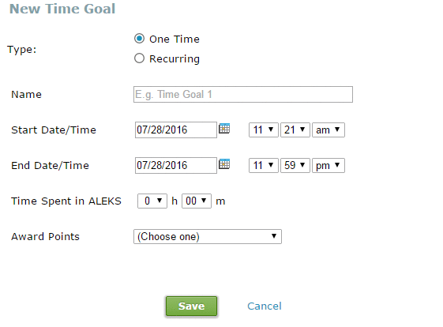
Task: Click the End Date text field
Action: pyautogui.click(x=176, y=165)
